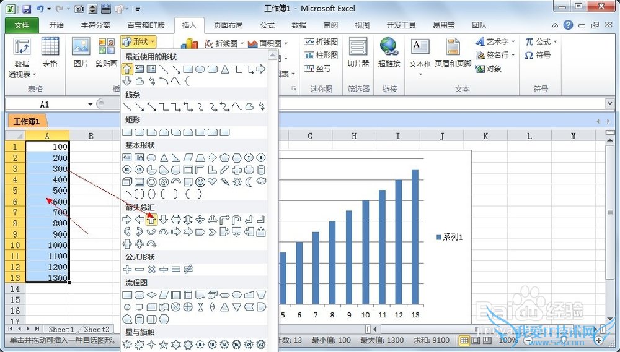
Task: Click the 对象 Object button
Action: click(x=489, y=69)
